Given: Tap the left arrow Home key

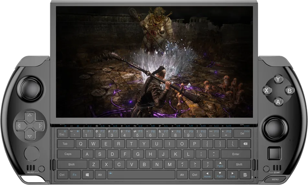Looking at the screenshot, I should tap(207, 175).
